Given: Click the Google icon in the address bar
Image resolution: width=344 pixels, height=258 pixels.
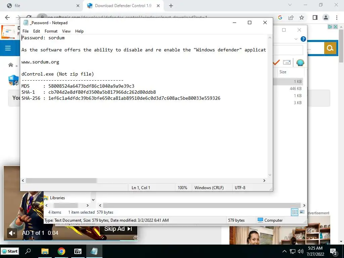Looking at the screenshot, I should coord(280,17).
